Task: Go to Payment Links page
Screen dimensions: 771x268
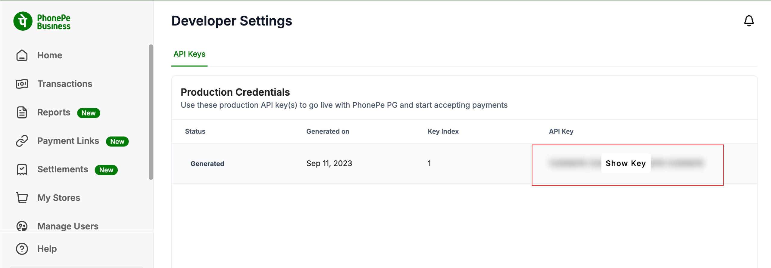Action: [x=68, y=141]
